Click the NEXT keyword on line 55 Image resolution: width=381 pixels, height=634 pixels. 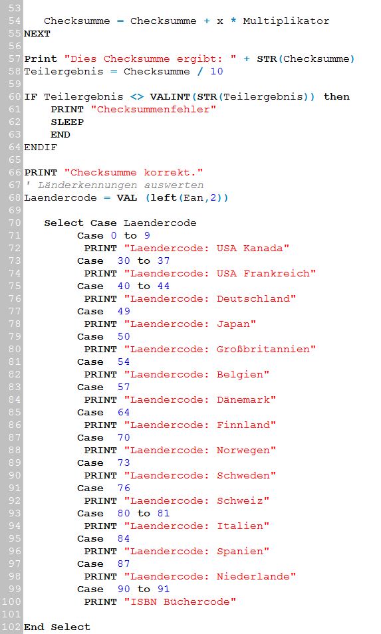click(x=37, y=33)
